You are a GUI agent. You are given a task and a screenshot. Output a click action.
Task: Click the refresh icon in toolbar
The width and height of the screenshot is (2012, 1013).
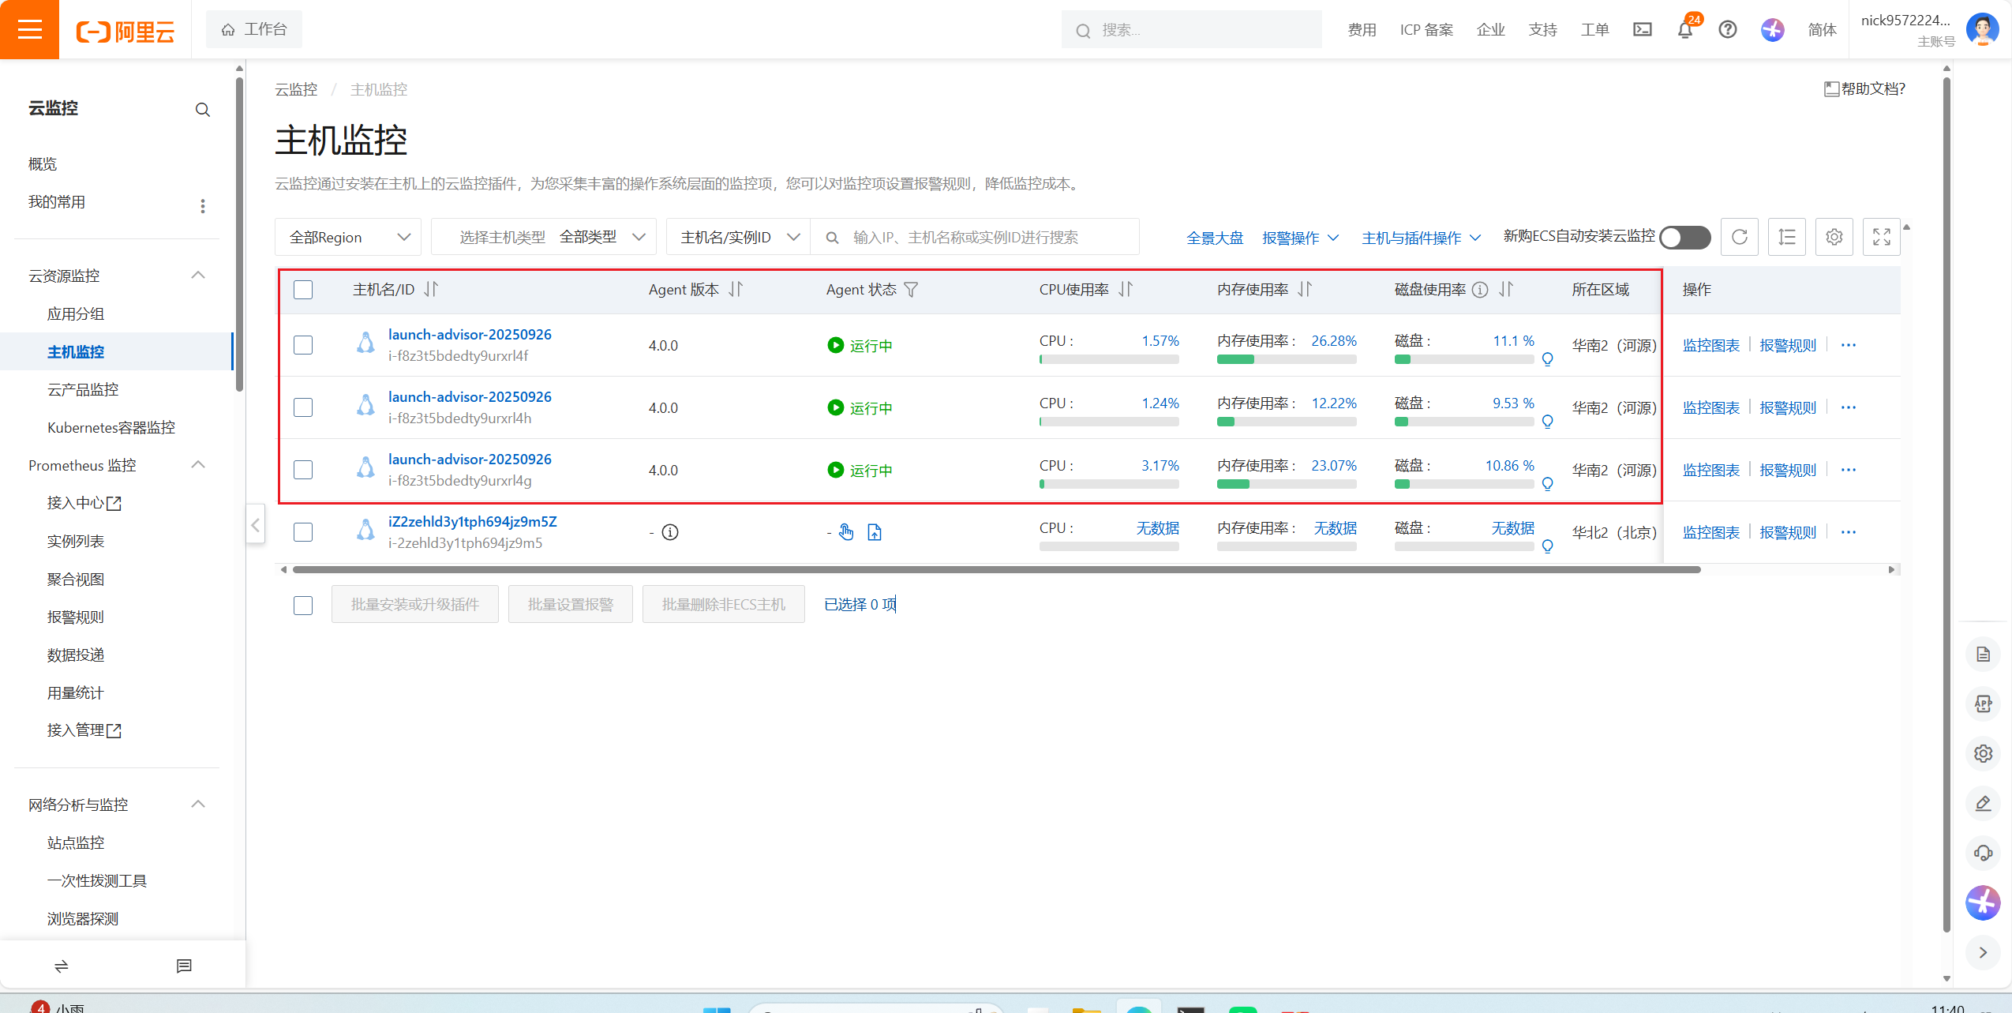pyautogui.click(x=1739, y=237)
